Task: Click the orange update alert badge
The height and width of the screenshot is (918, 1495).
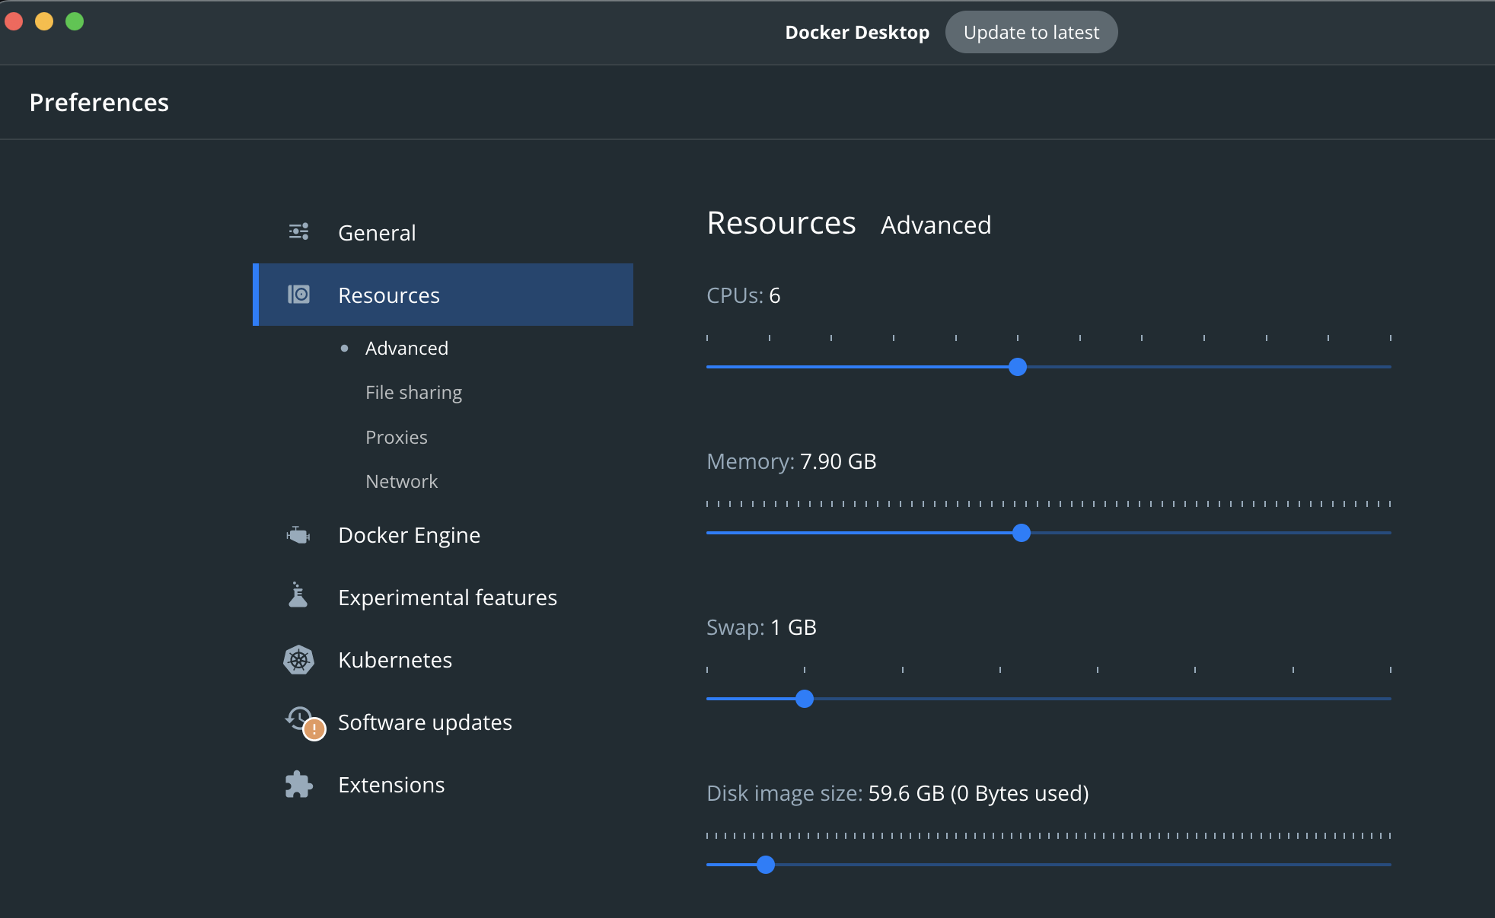Action: click(314, 729)
